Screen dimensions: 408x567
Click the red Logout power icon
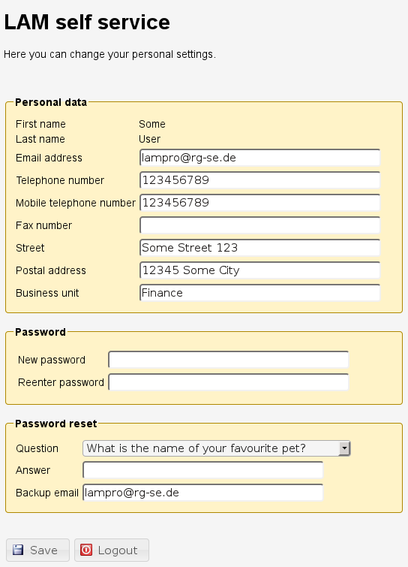[86, 550]
